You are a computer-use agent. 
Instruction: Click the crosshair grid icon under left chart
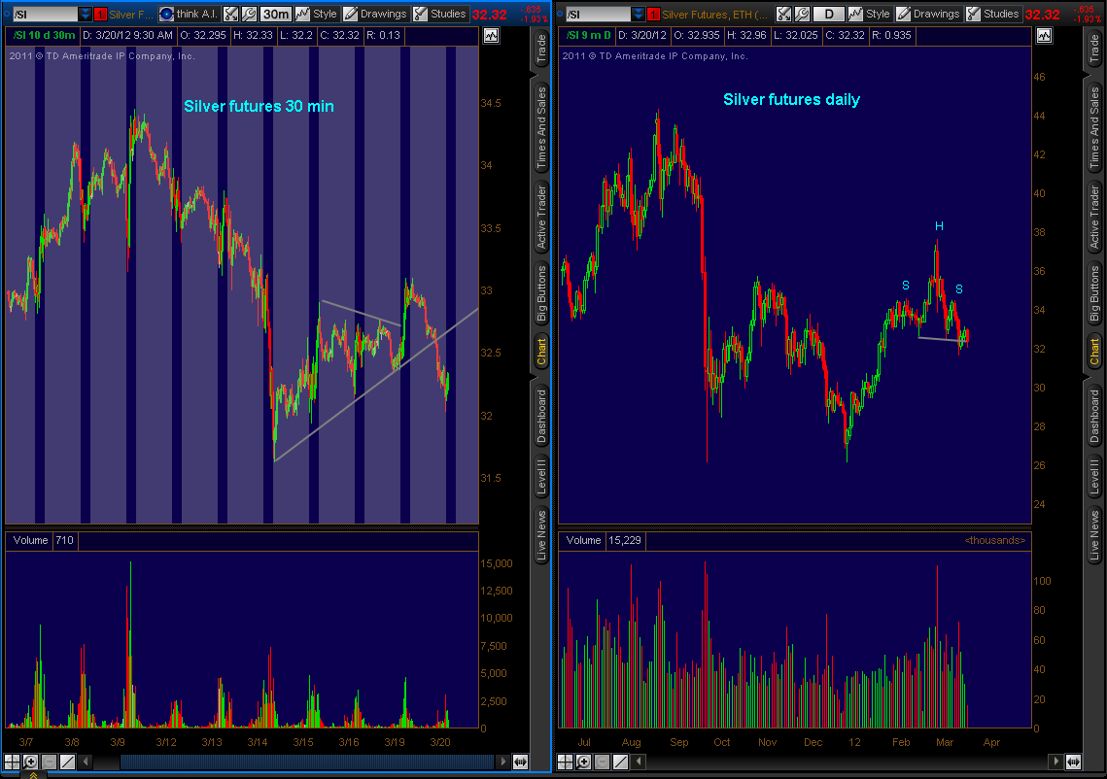[x=12, y=762]
